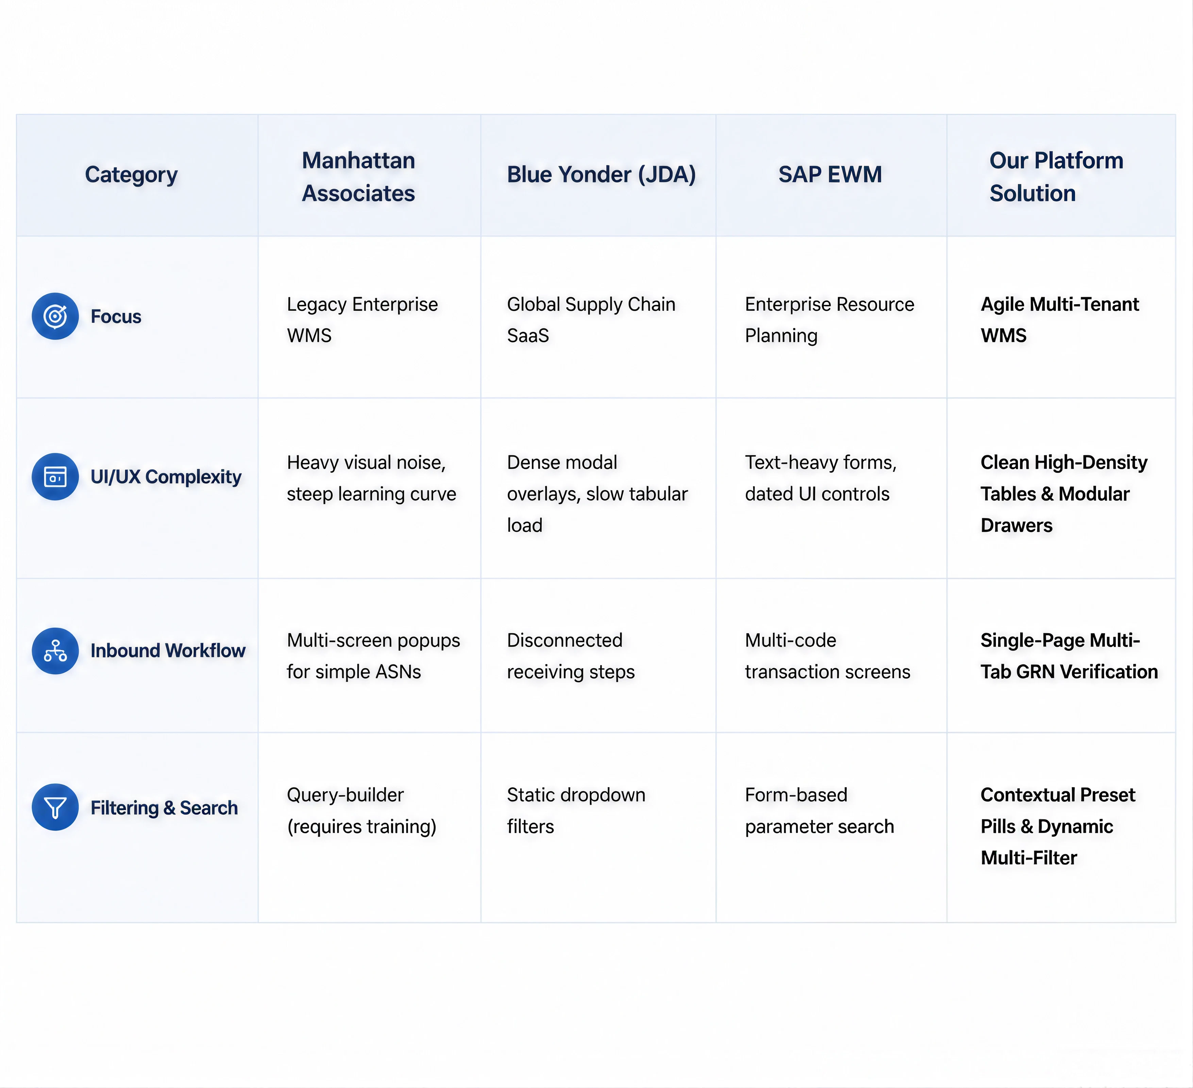Click the Filtering & Search funnel icon

(55, 808)
